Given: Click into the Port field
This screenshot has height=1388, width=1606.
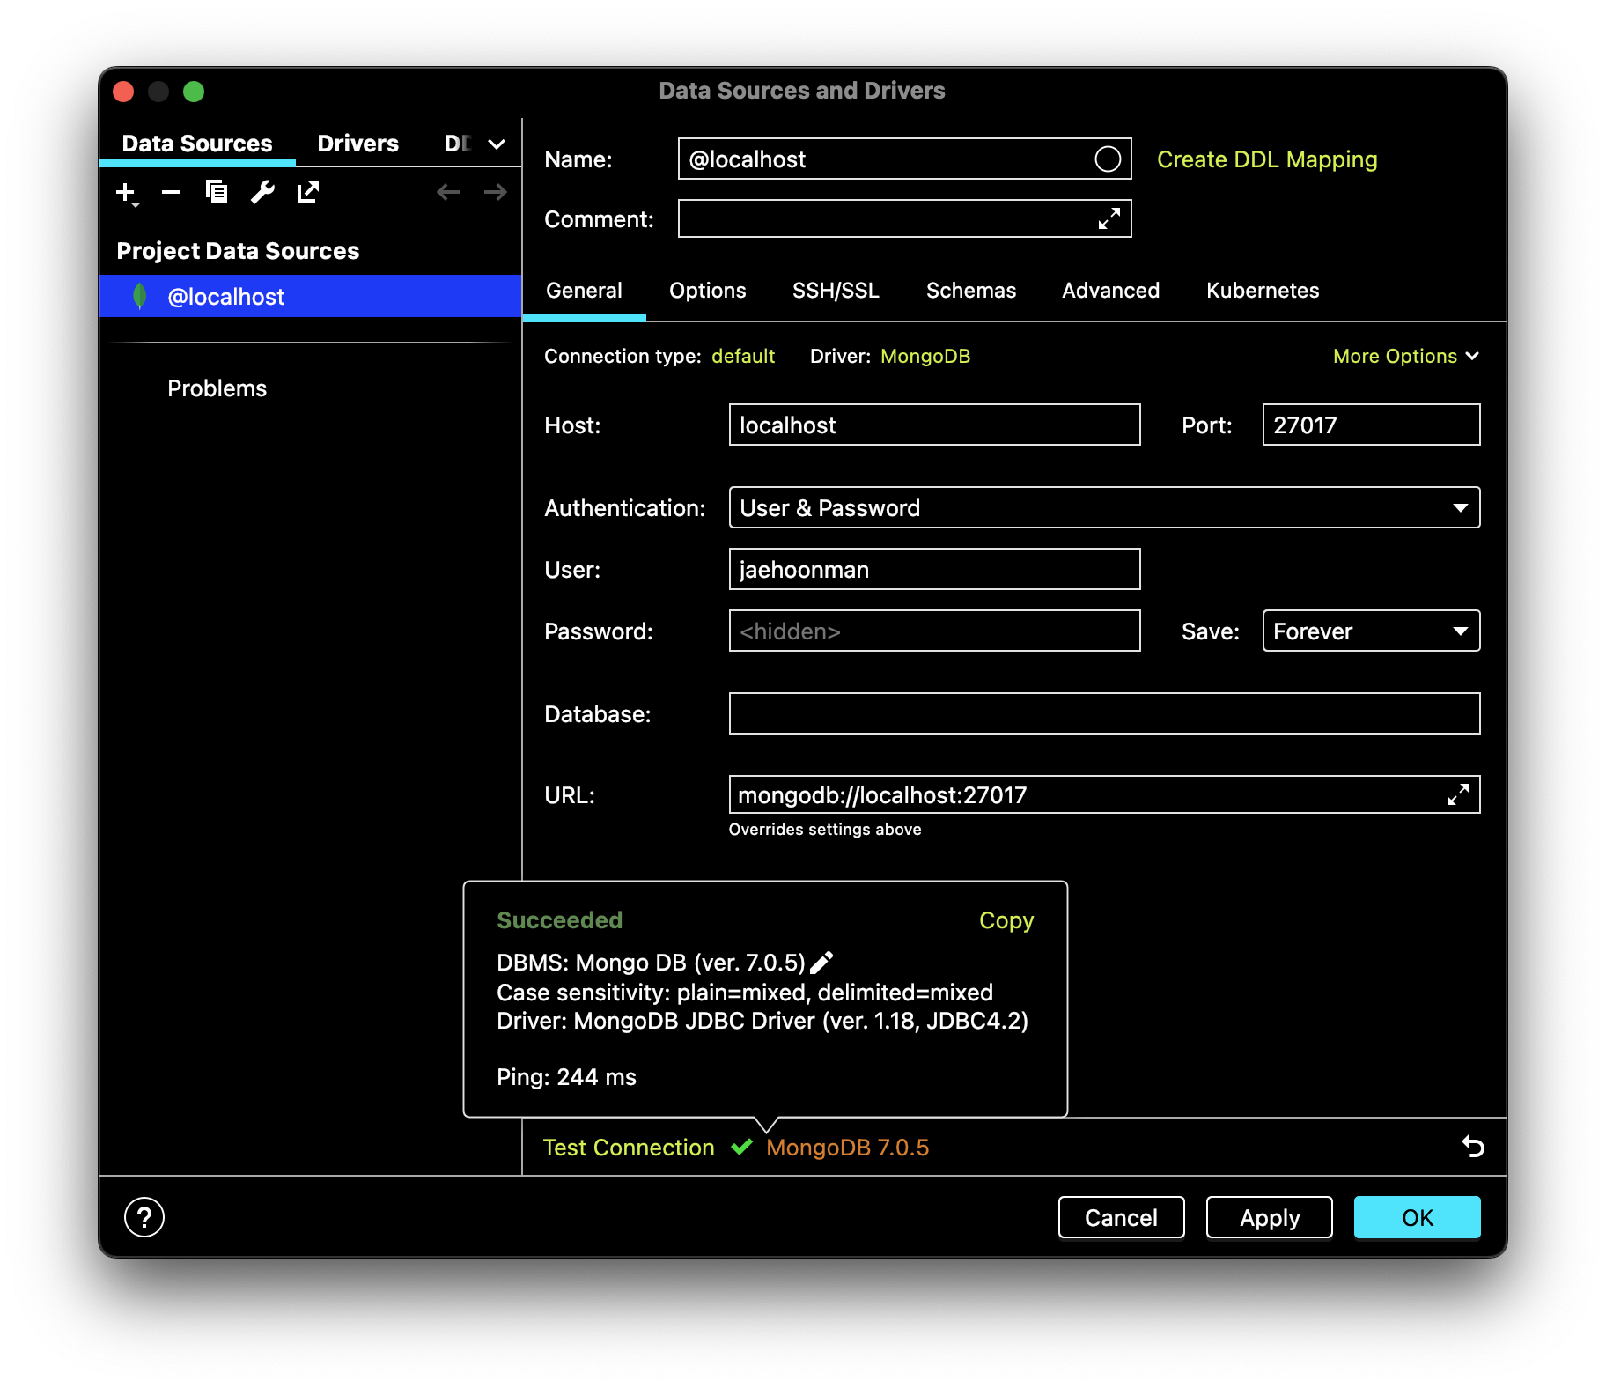Looking at the screenshot, I should [x=1371, y=425].
